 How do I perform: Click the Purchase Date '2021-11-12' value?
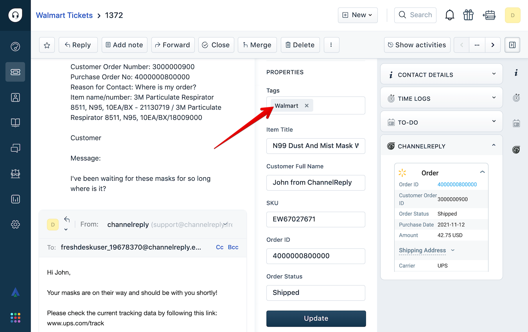coord(451,225)
